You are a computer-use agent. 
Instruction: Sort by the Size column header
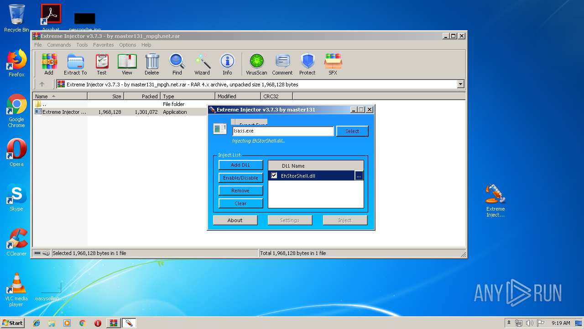pos(105,96)
